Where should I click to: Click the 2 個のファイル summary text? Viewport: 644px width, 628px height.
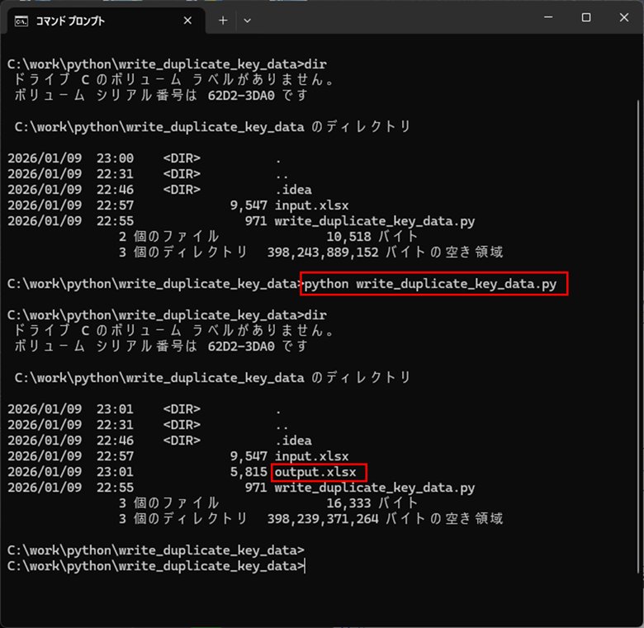click(169, 237)
